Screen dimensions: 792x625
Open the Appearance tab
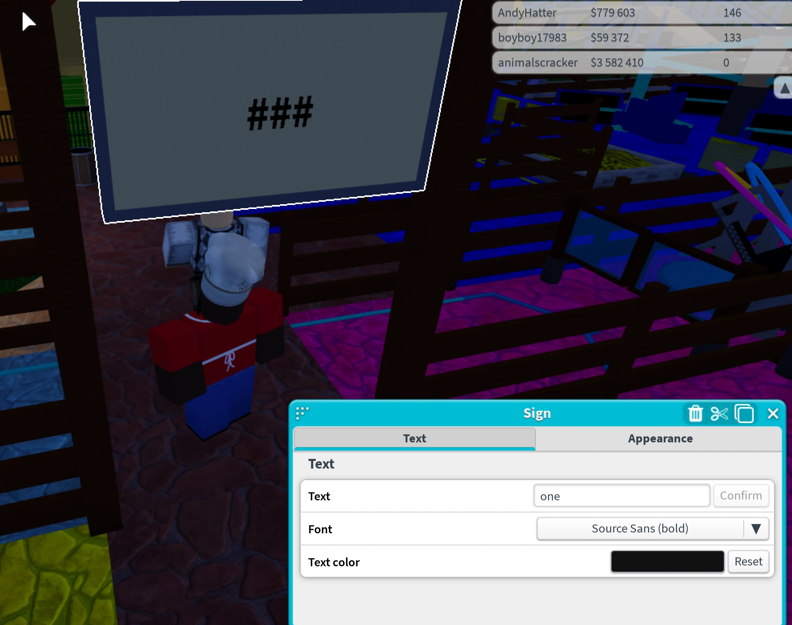(660, 439)
